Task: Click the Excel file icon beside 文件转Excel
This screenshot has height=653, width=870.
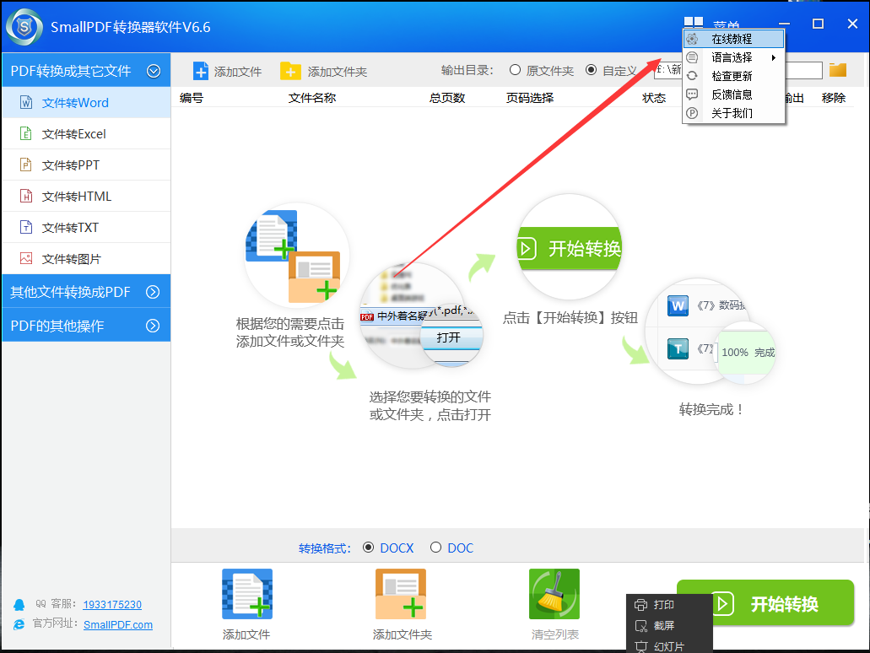Action: coord(26,133)
